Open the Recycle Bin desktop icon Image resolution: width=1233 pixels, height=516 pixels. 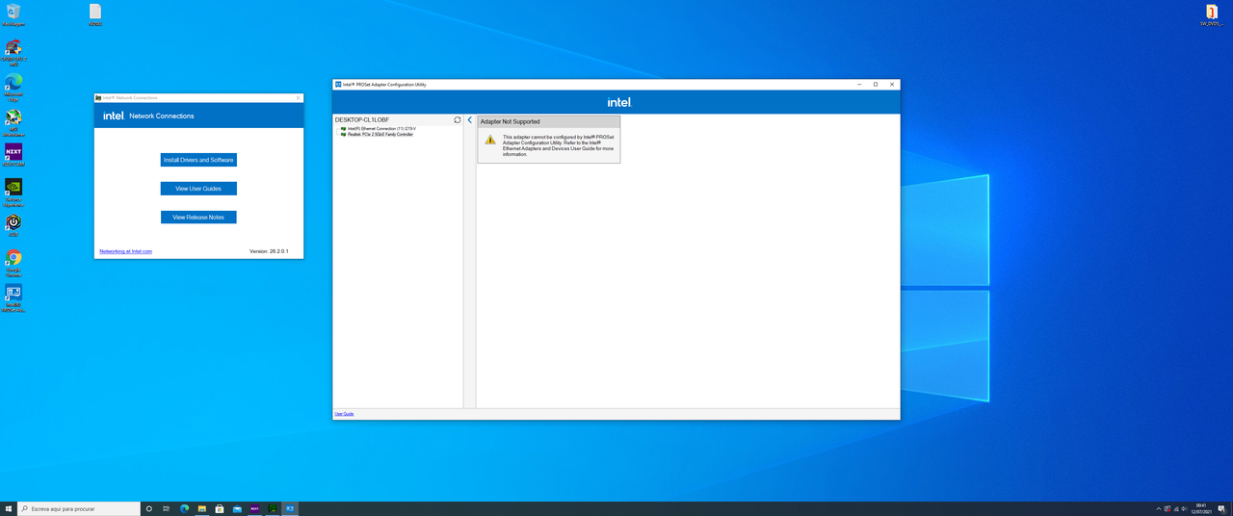13,13
